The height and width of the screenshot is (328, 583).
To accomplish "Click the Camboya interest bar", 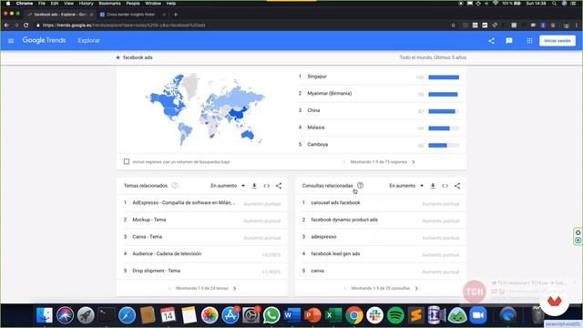I will [444, 146].
